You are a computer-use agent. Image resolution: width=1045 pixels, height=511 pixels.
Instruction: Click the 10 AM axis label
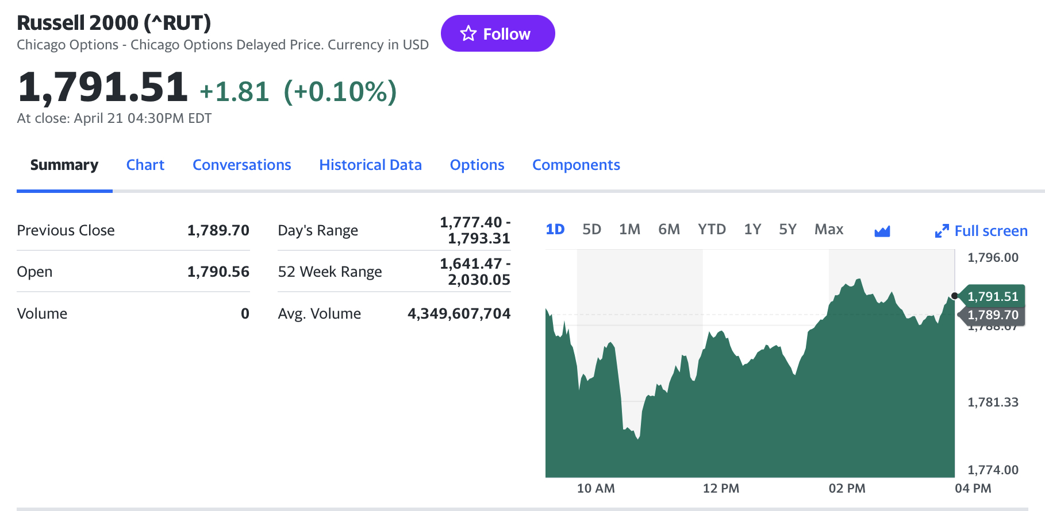596,489
